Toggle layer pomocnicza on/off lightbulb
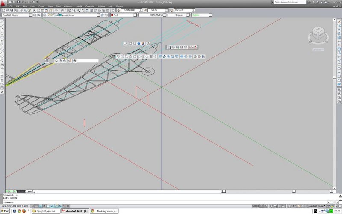This screenshot has width=342, height=214. [49, 15]
